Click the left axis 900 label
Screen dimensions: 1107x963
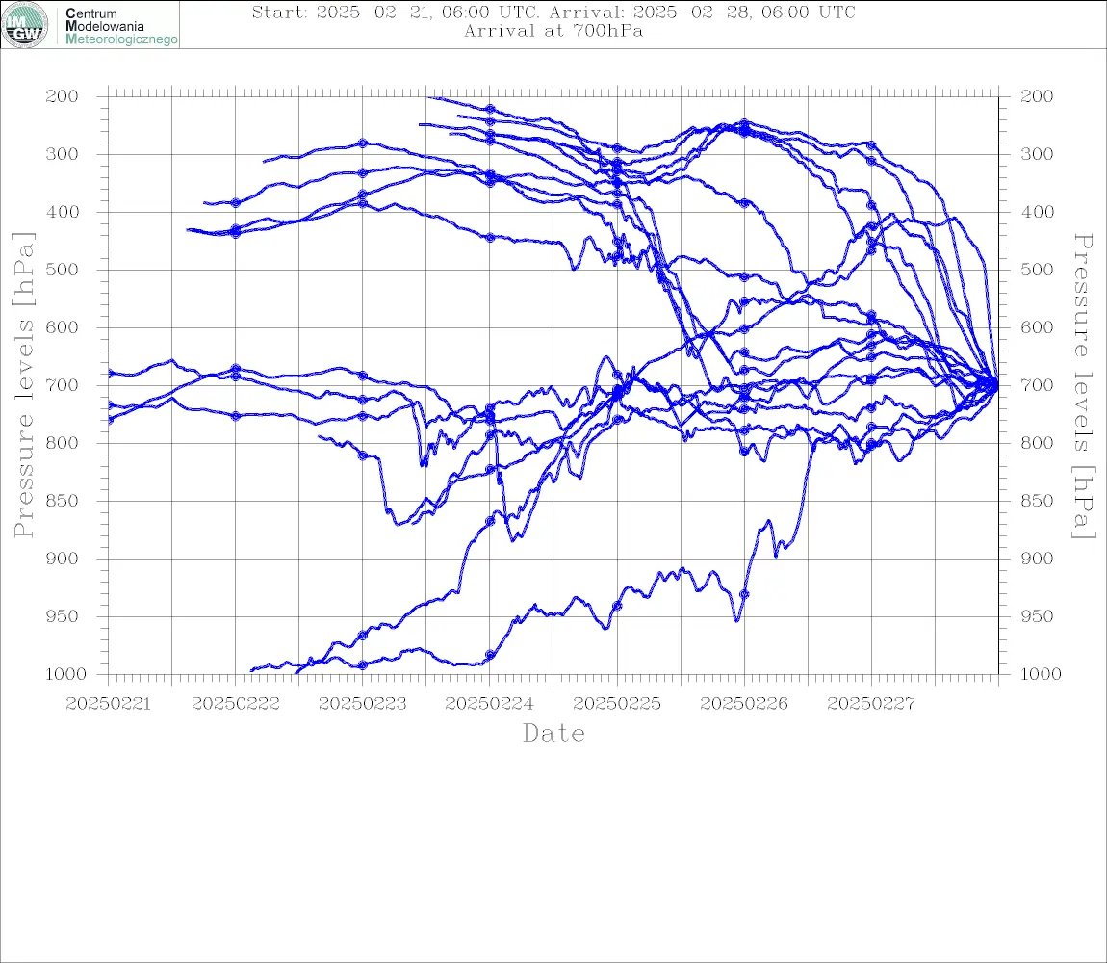click(63, 559)
